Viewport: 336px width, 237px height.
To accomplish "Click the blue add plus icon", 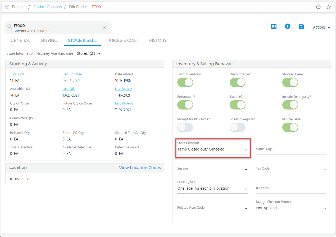I will [x=288, y=26].
